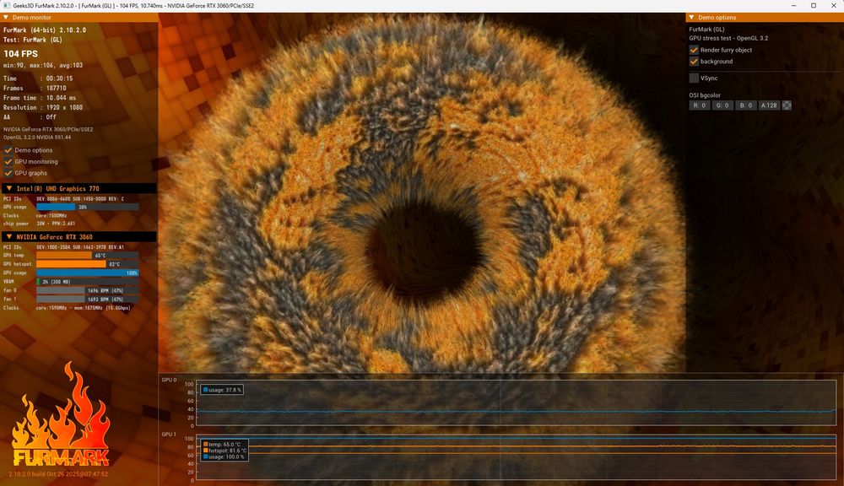Click the NVIDIA PCI IDs DEV:10DE-2504 line
Image resolution: width=844 pixels, height=486 pixels.
[x=80, y=247]
